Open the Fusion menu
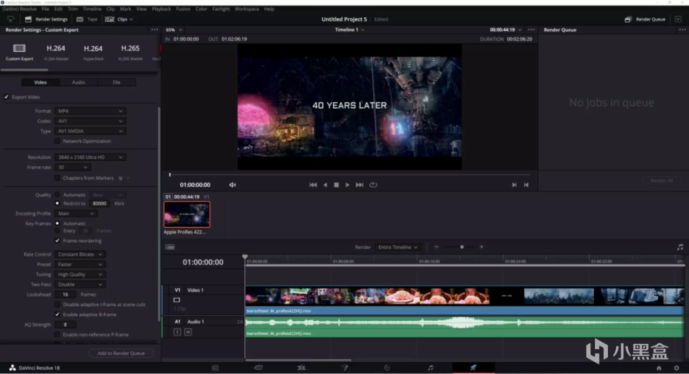The width and height of the screenshot is (689, 374). 183,9
